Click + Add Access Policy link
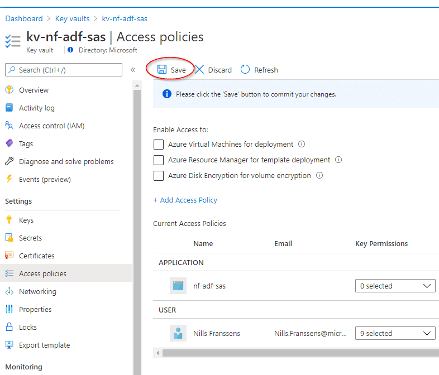 (x=185, y=200)
